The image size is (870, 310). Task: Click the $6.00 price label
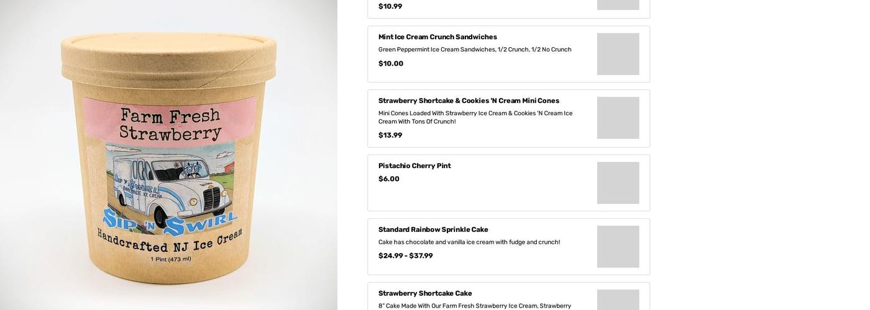tap(389, 179)
